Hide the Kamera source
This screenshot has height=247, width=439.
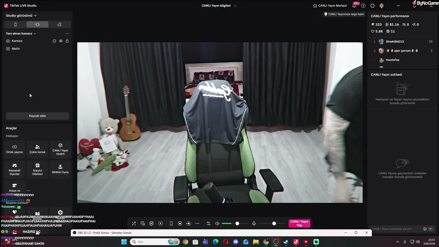tap(61, 41)
